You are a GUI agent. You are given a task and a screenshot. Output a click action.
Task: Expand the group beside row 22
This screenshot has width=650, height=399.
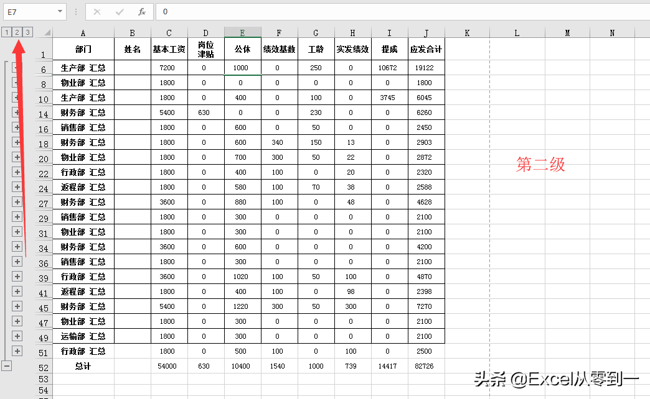click(x=17, y=172)
